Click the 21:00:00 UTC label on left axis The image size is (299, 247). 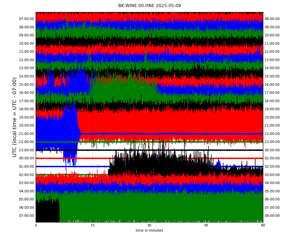point(27,134)
